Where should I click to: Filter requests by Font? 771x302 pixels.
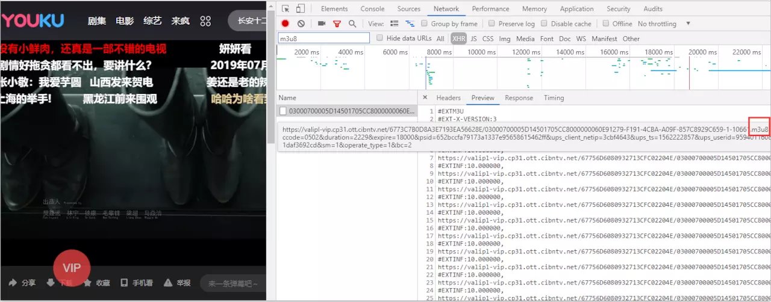coord(547,39)
